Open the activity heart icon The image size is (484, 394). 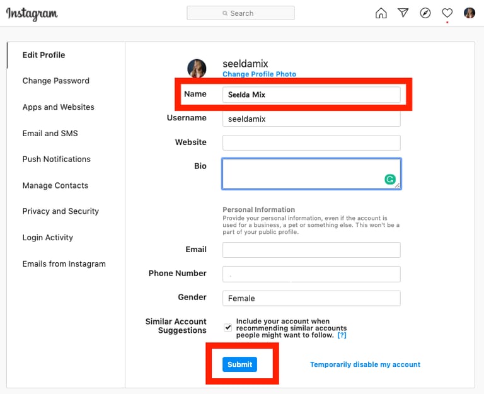pos(447,13)
